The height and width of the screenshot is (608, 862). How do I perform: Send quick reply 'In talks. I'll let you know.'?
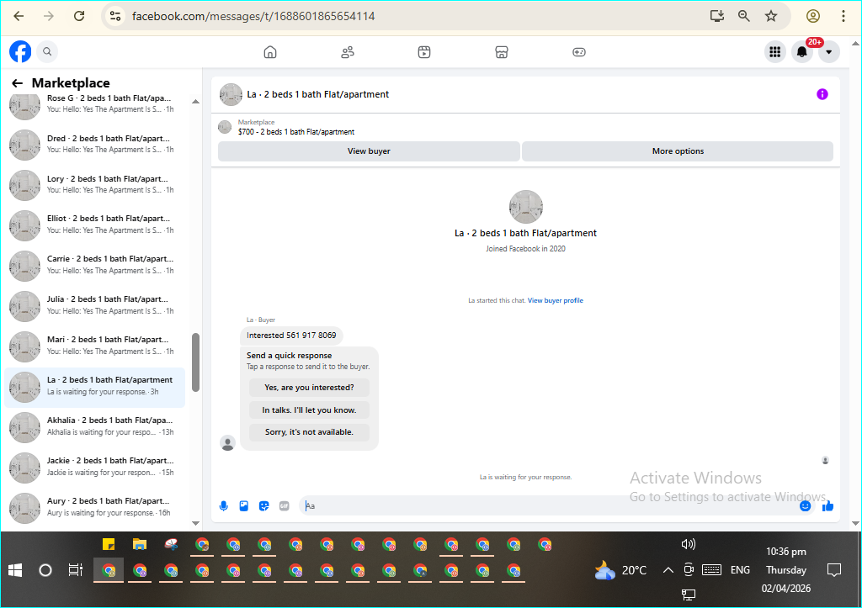click(x=309, y=410)
